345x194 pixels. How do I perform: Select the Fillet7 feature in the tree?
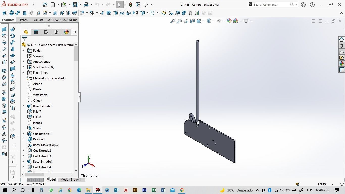coord(37,112)
